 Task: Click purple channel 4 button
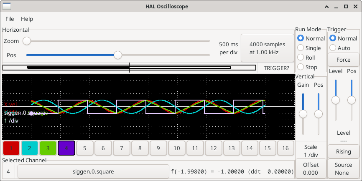66,148
